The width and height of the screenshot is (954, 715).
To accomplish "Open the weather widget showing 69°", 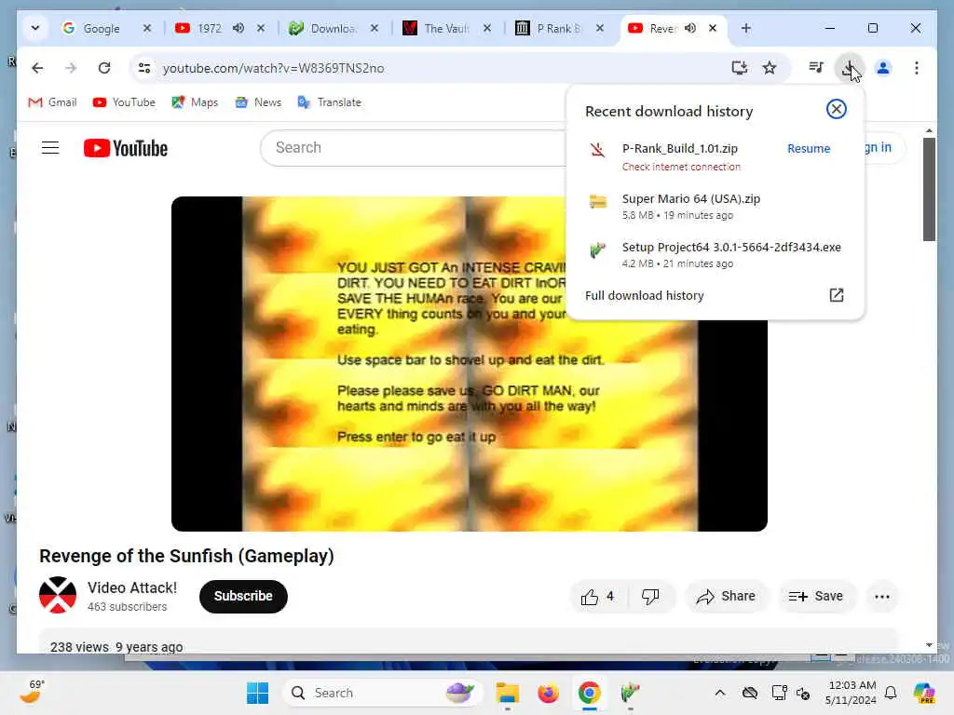I will click(x=33, y=693).
